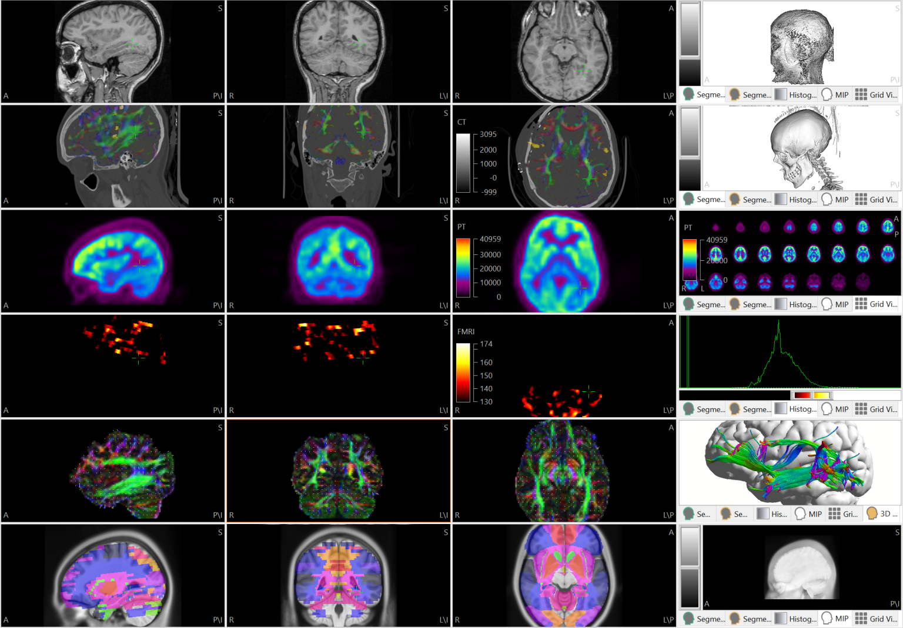Select the MIP head icon in the CT row
Viewport: 903px width, 628px height.
(828, 199)
